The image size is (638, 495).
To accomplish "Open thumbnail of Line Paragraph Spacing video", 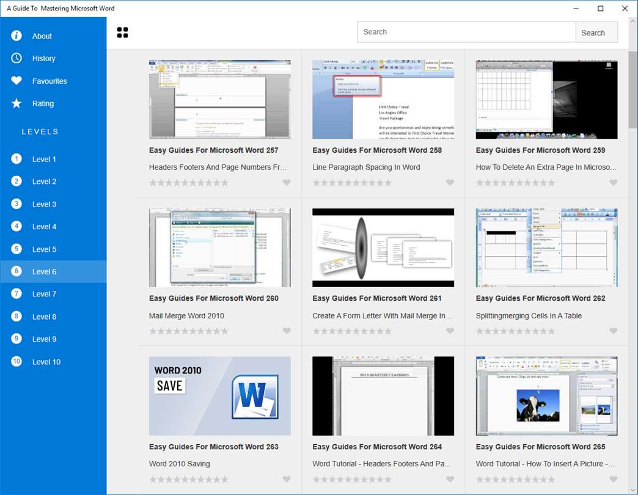I will [383, 100].
